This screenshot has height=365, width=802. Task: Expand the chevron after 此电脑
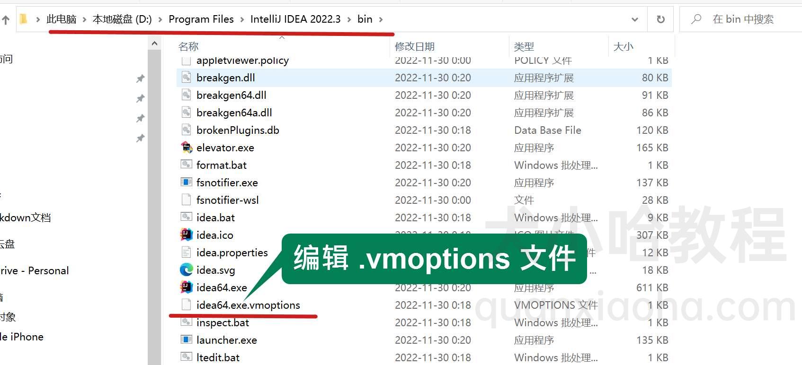[x=84, y=19]
